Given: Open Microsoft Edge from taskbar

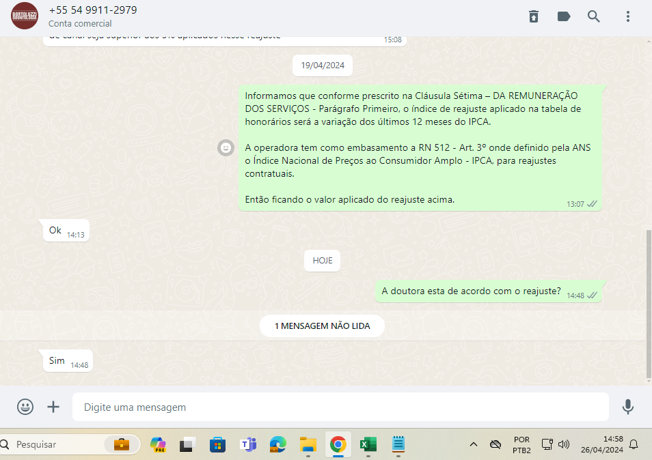Looking at the screenshot, I should point(277,444).
